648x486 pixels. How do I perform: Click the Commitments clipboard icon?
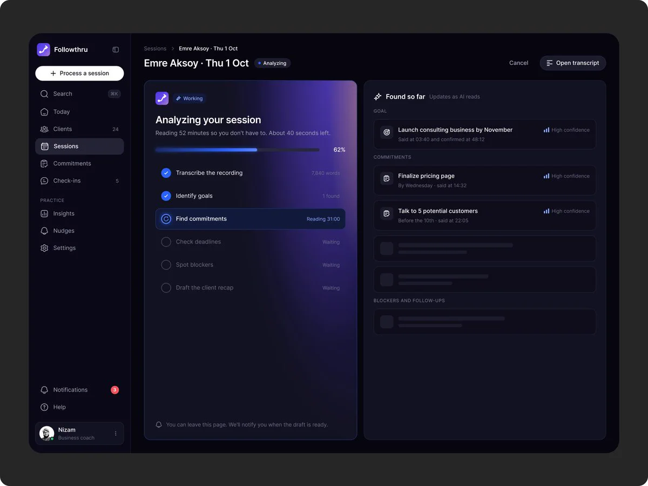44,164
